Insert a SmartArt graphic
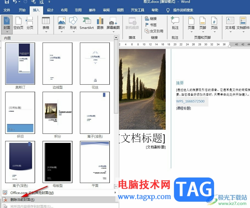Image resolution: width=250 pixels, height=208 pixels. coord(87,23)
